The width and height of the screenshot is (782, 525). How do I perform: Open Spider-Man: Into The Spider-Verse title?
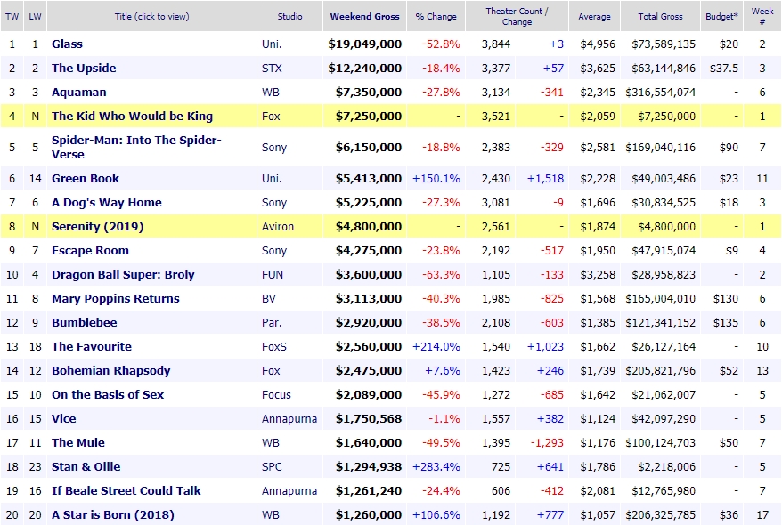point(136,147)
